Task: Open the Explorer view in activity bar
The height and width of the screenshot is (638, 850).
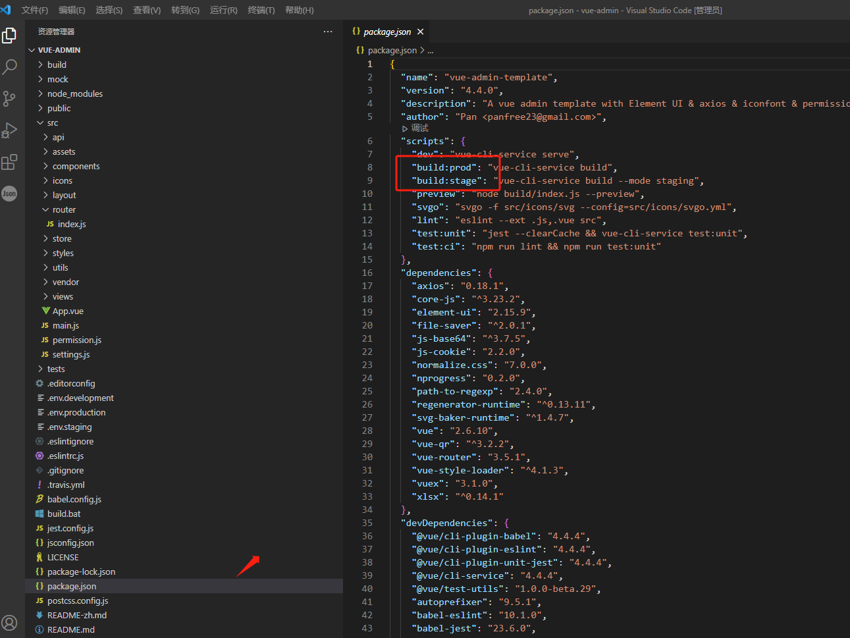Action: click(x=9, y=36)
